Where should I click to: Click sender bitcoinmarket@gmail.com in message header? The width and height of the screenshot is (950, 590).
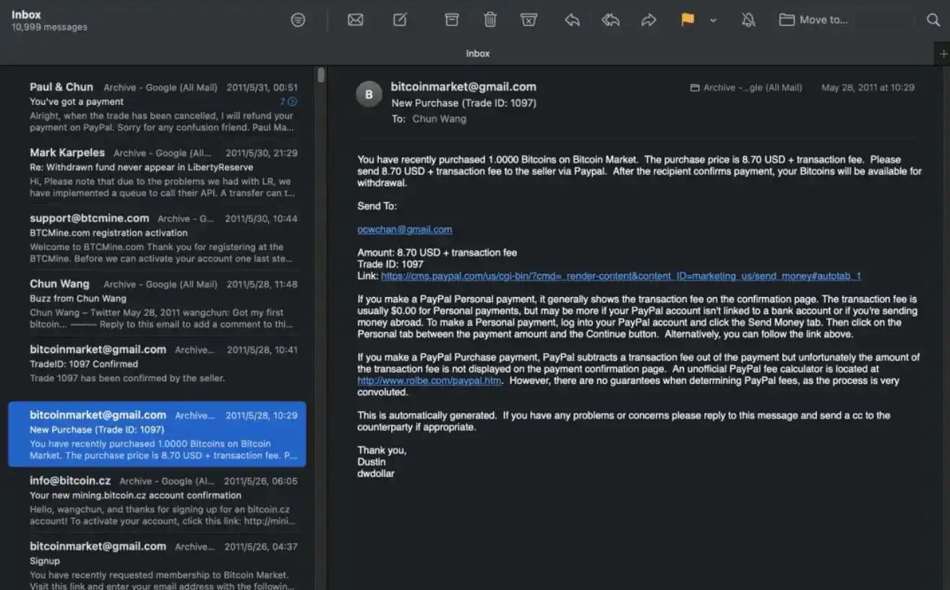click(x=463, y=87)
